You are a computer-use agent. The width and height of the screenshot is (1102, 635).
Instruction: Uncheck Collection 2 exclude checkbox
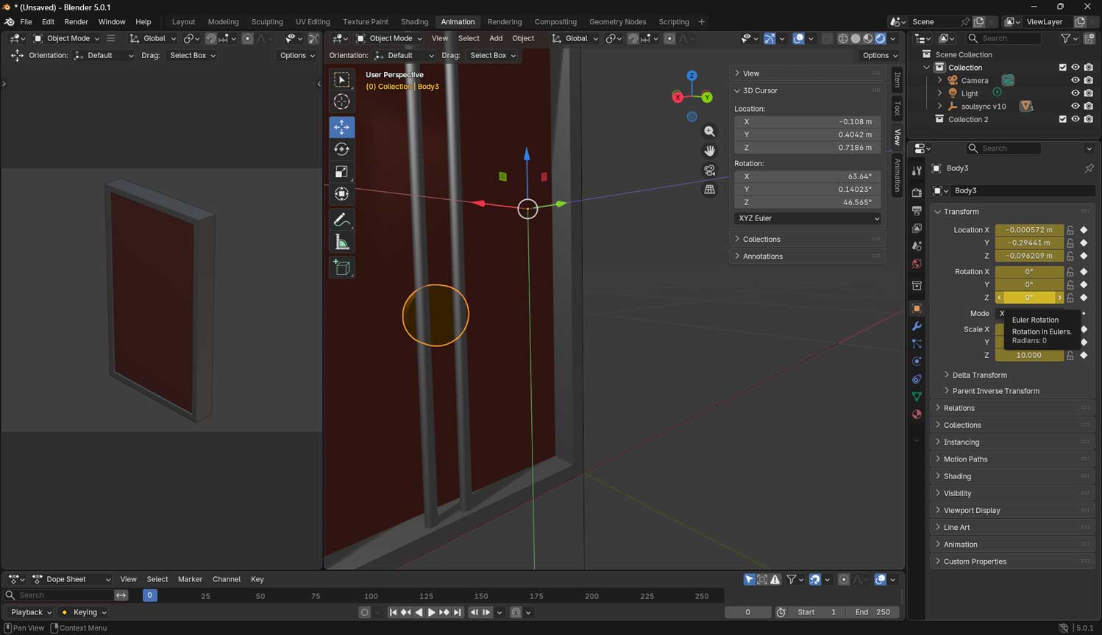pos(1062,119)
